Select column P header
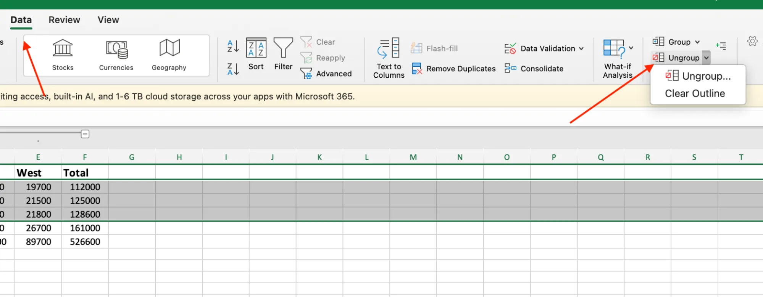Viewport: 763px width, 297px height. click(x=554, y=157)
